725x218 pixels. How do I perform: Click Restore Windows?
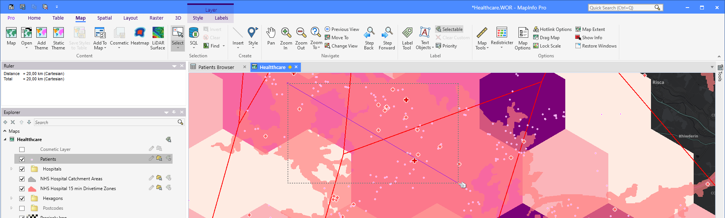click(596, 46)
